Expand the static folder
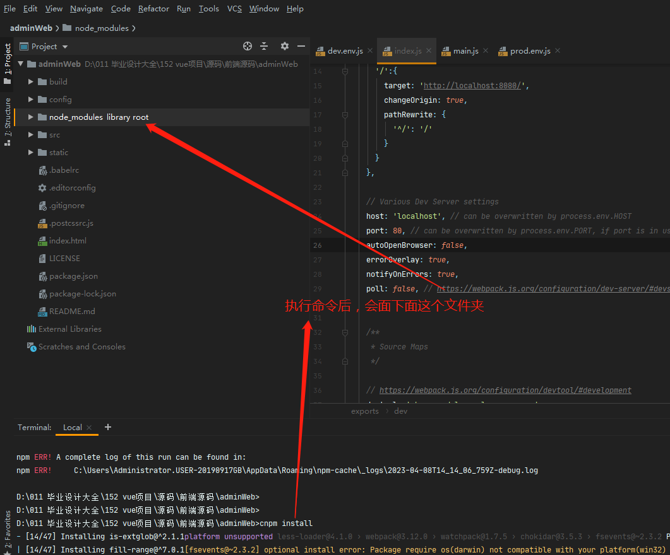The height and width of the screenshot is (555, 670). tap(30, 152)
